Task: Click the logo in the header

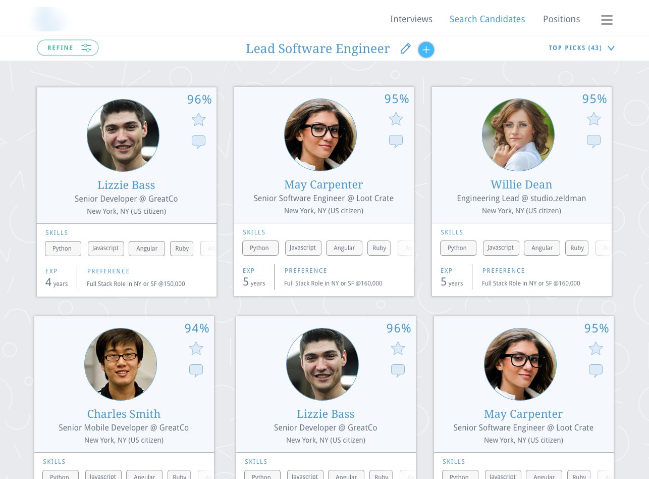Action: click(48, 19)
